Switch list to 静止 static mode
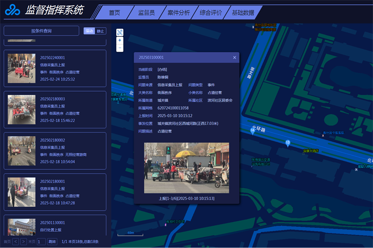 click(100, 31)
